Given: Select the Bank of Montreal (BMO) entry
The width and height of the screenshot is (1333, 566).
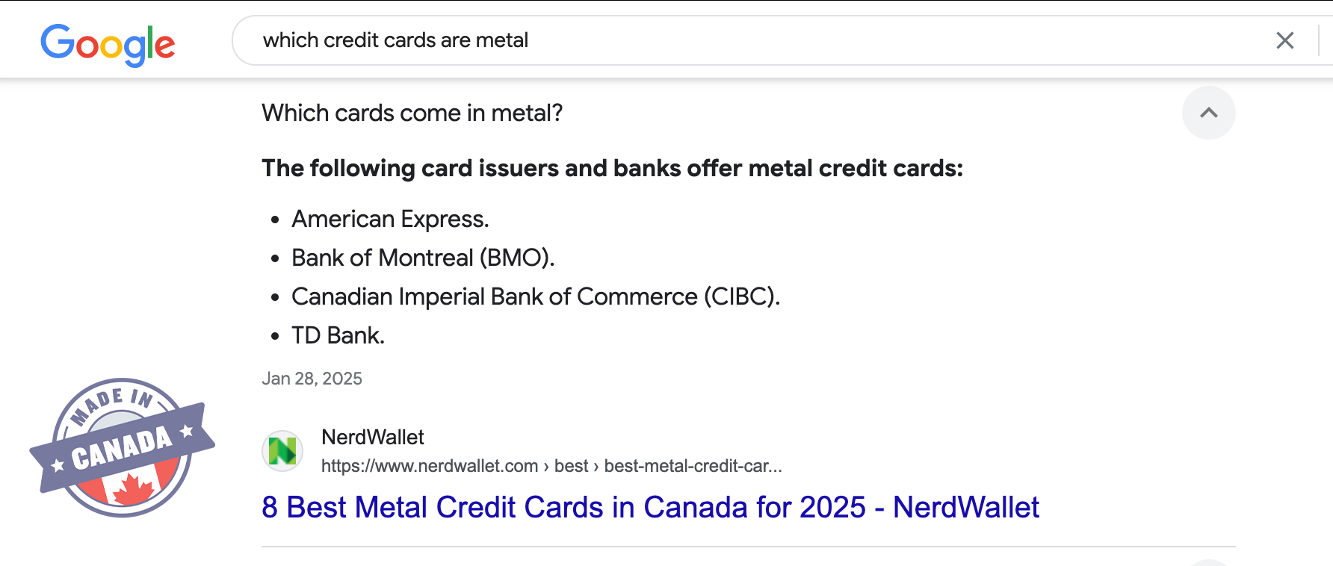Looking at the screenshot, I should [423, 258].
